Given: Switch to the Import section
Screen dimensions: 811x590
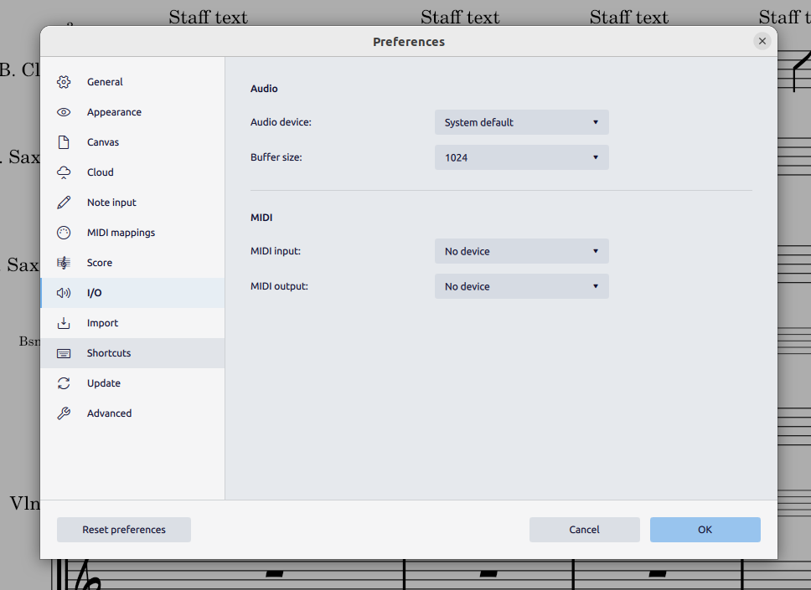Looking at the screenshot, I should click(x=102, y=322).
